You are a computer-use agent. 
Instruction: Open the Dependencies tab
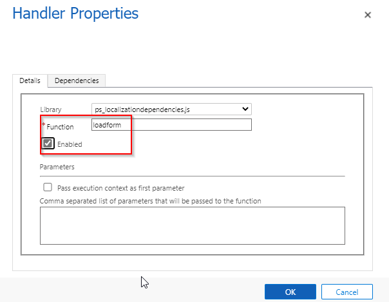77,81
